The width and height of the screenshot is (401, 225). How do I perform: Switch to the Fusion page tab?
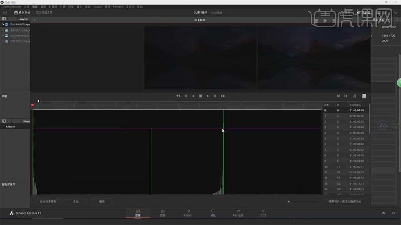pyautogui.click(x=188, y=213)
